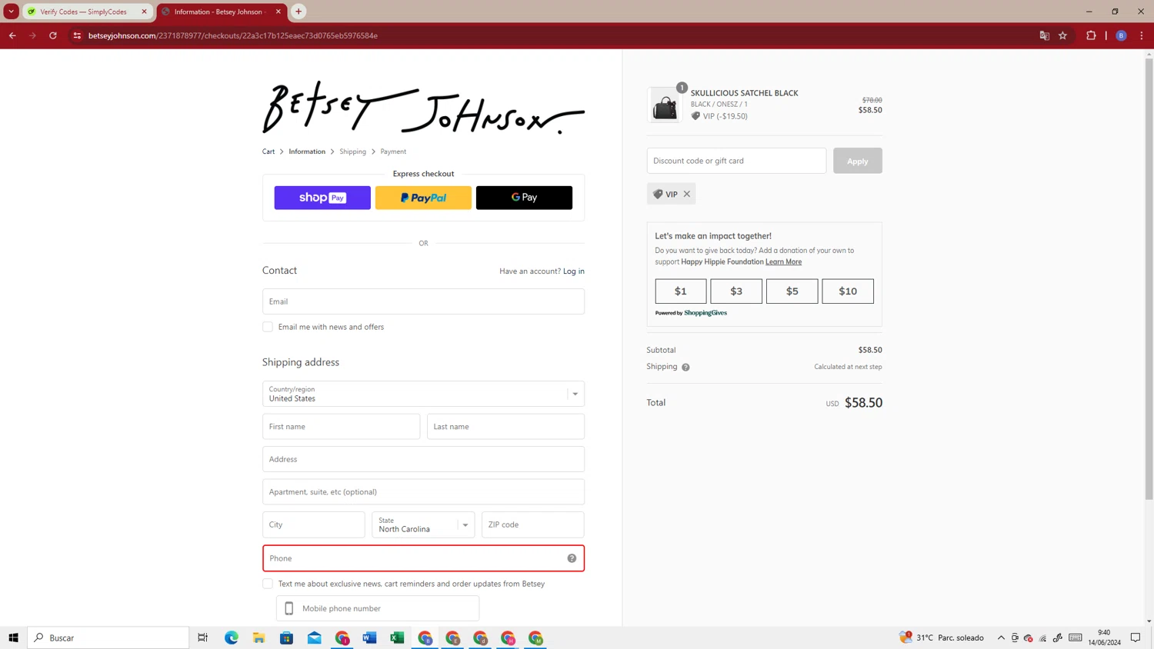Click the touch keyboard tray icon
The height and width of the screenshot is (649, 1154).
tap(1076, 637)
